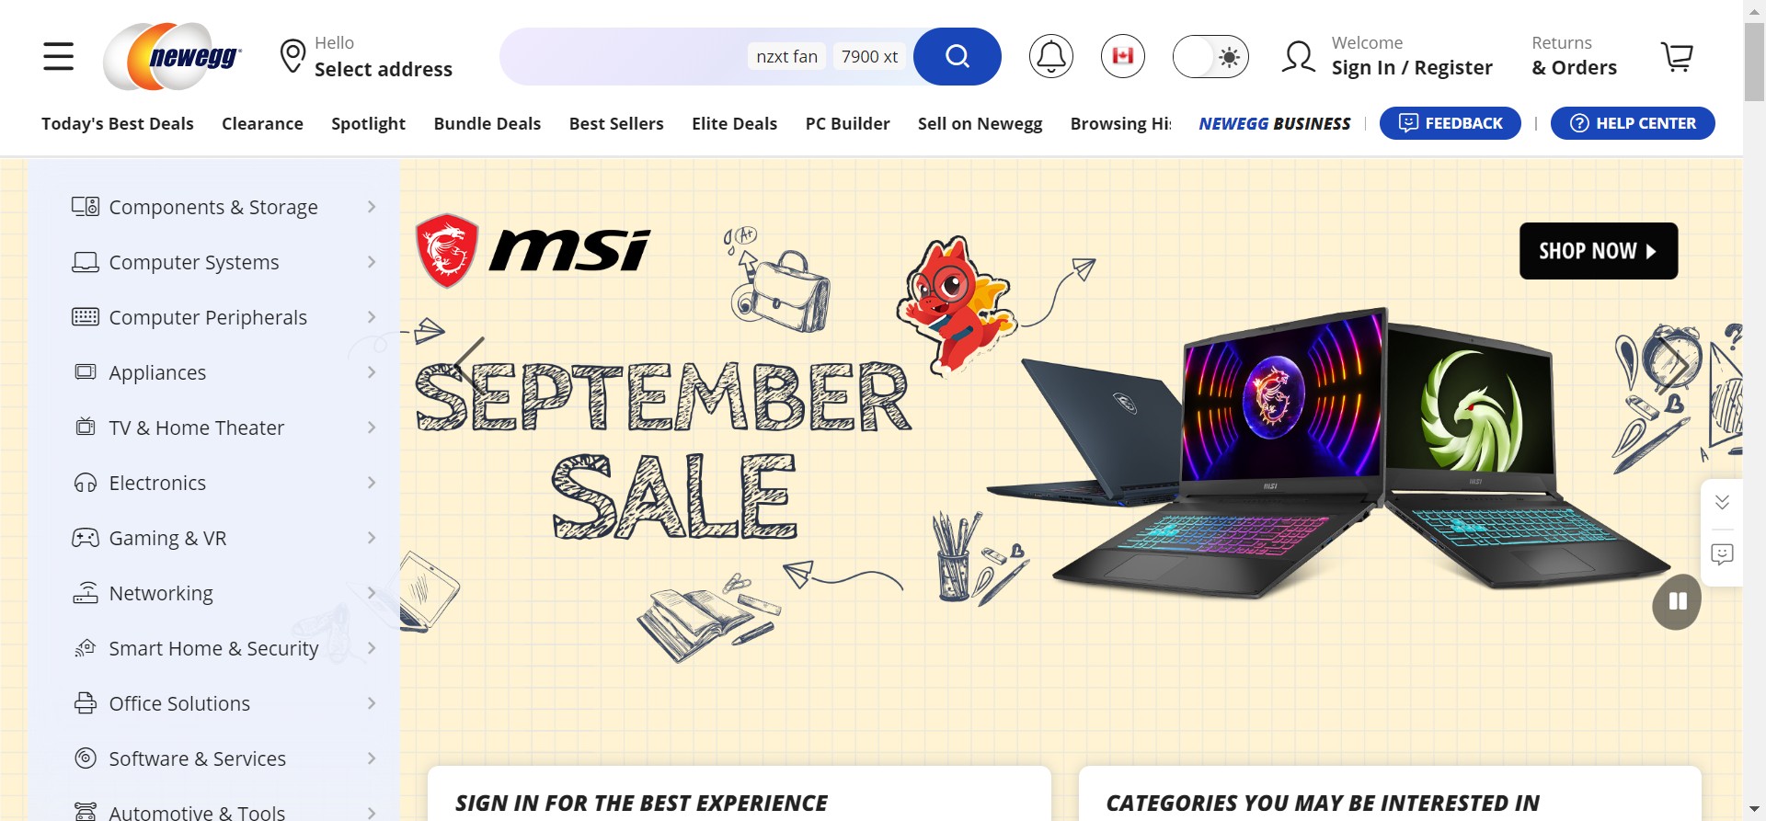Click the Canada flag country selector
1766x821 pixels.
tap(1122, 56)
